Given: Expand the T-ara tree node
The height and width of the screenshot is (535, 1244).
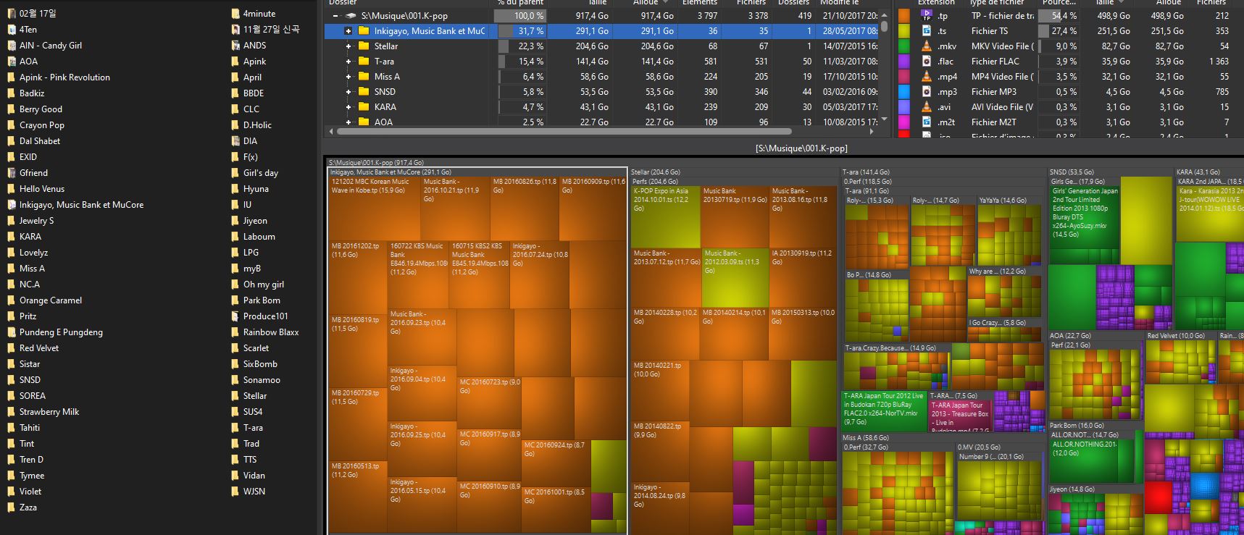Looking at the screenshot, I should [348, 62].
